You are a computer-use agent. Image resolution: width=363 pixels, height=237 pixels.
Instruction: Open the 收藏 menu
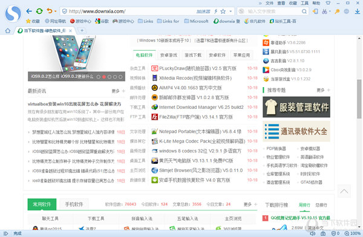click(x=293, y=3)
